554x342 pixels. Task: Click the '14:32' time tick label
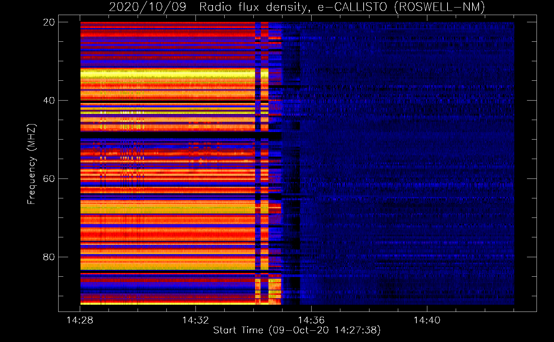pos(196,320)
